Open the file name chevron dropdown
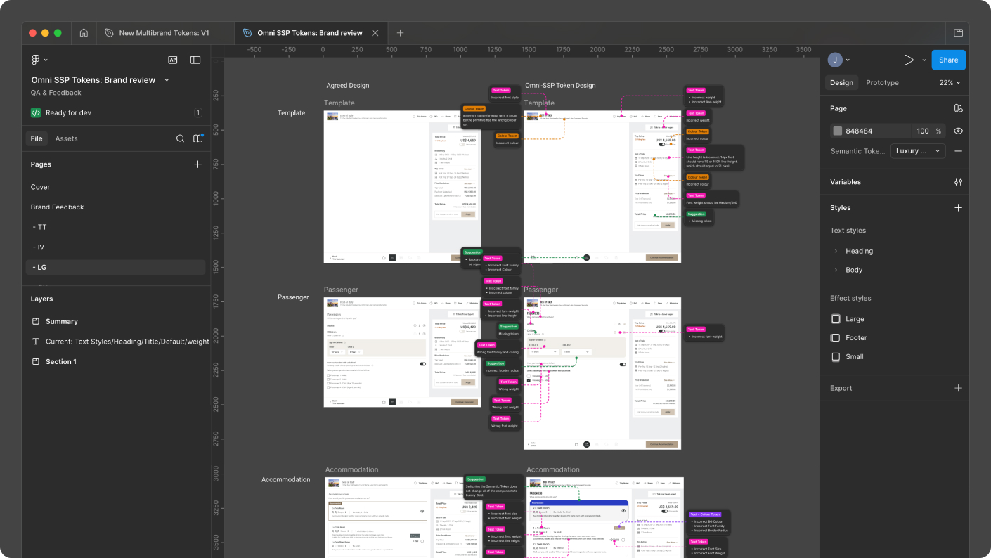 167,79
